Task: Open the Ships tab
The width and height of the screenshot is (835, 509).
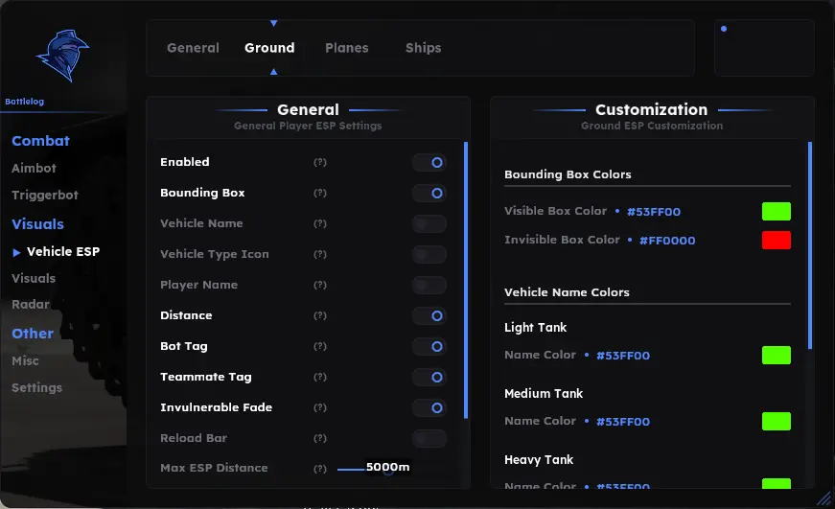Action: click(424, 48)
